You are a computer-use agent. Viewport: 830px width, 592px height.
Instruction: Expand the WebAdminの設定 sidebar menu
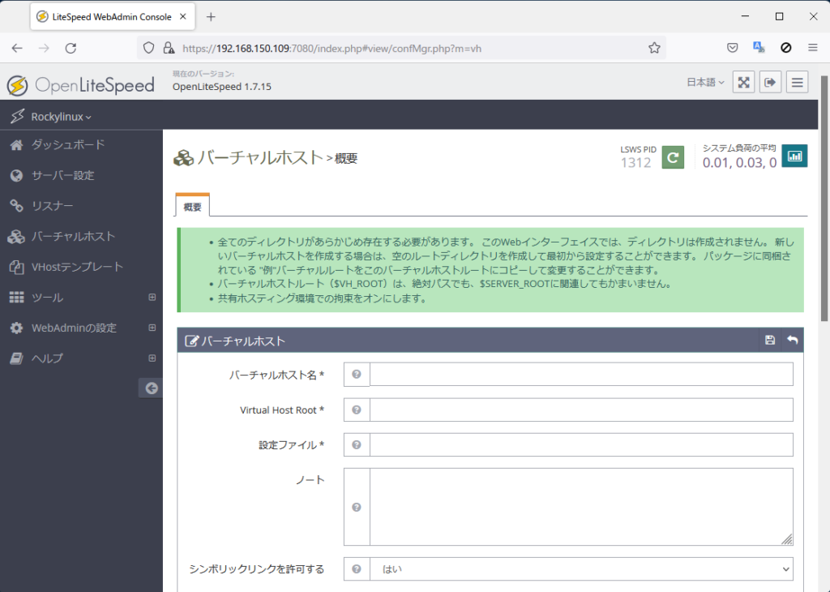pos(152,328)
